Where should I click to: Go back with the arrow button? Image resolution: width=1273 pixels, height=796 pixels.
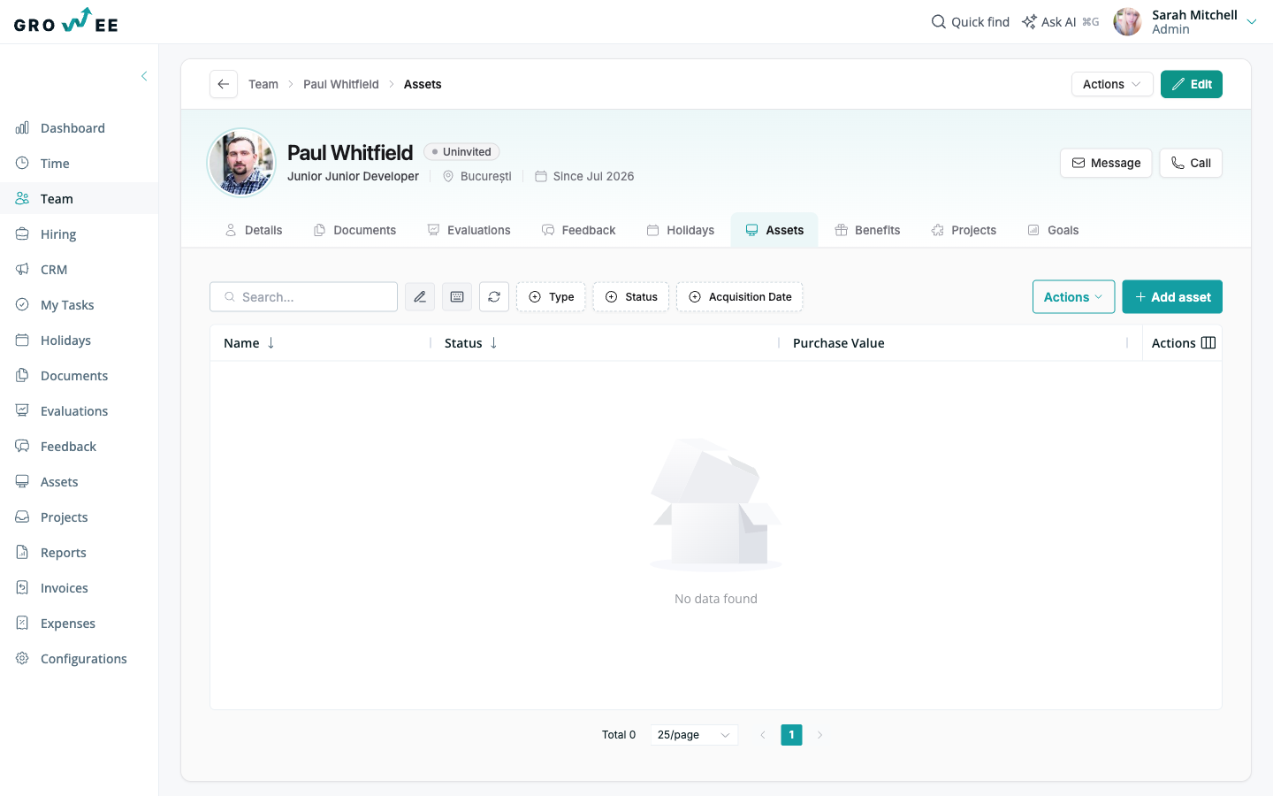click(x=224, y=84)
